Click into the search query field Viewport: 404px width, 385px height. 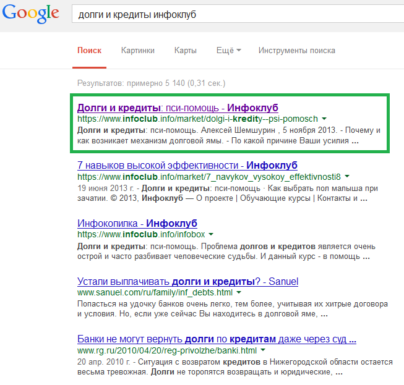tap(238, 14)
